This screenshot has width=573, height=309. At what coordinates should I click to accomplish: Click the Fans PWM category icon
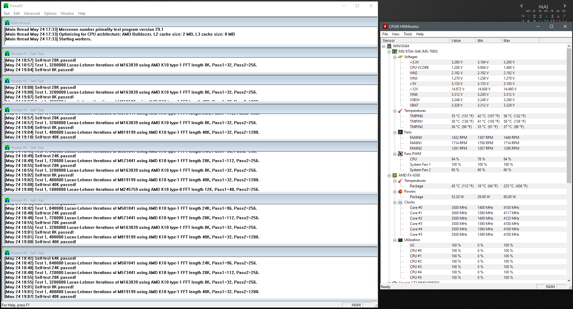tap(400, 154)
